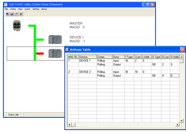The height and width of the screenshot is (134, 186).
Task: Click the table's scroll up arrow
Action: pos(181,57)
